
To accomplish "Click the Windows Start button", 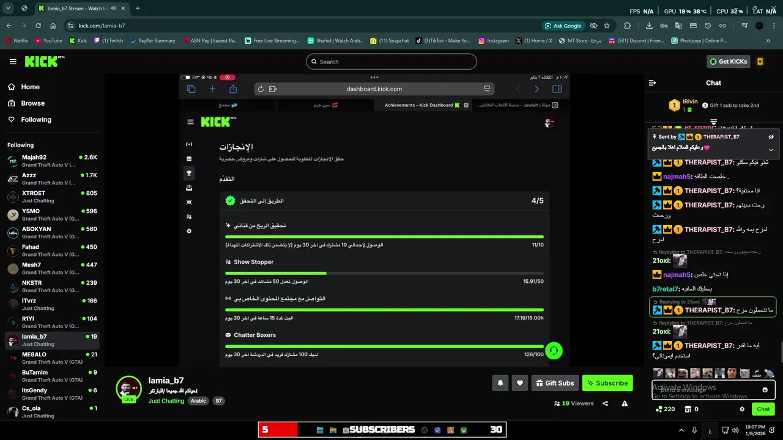I will tap(319, 430).
